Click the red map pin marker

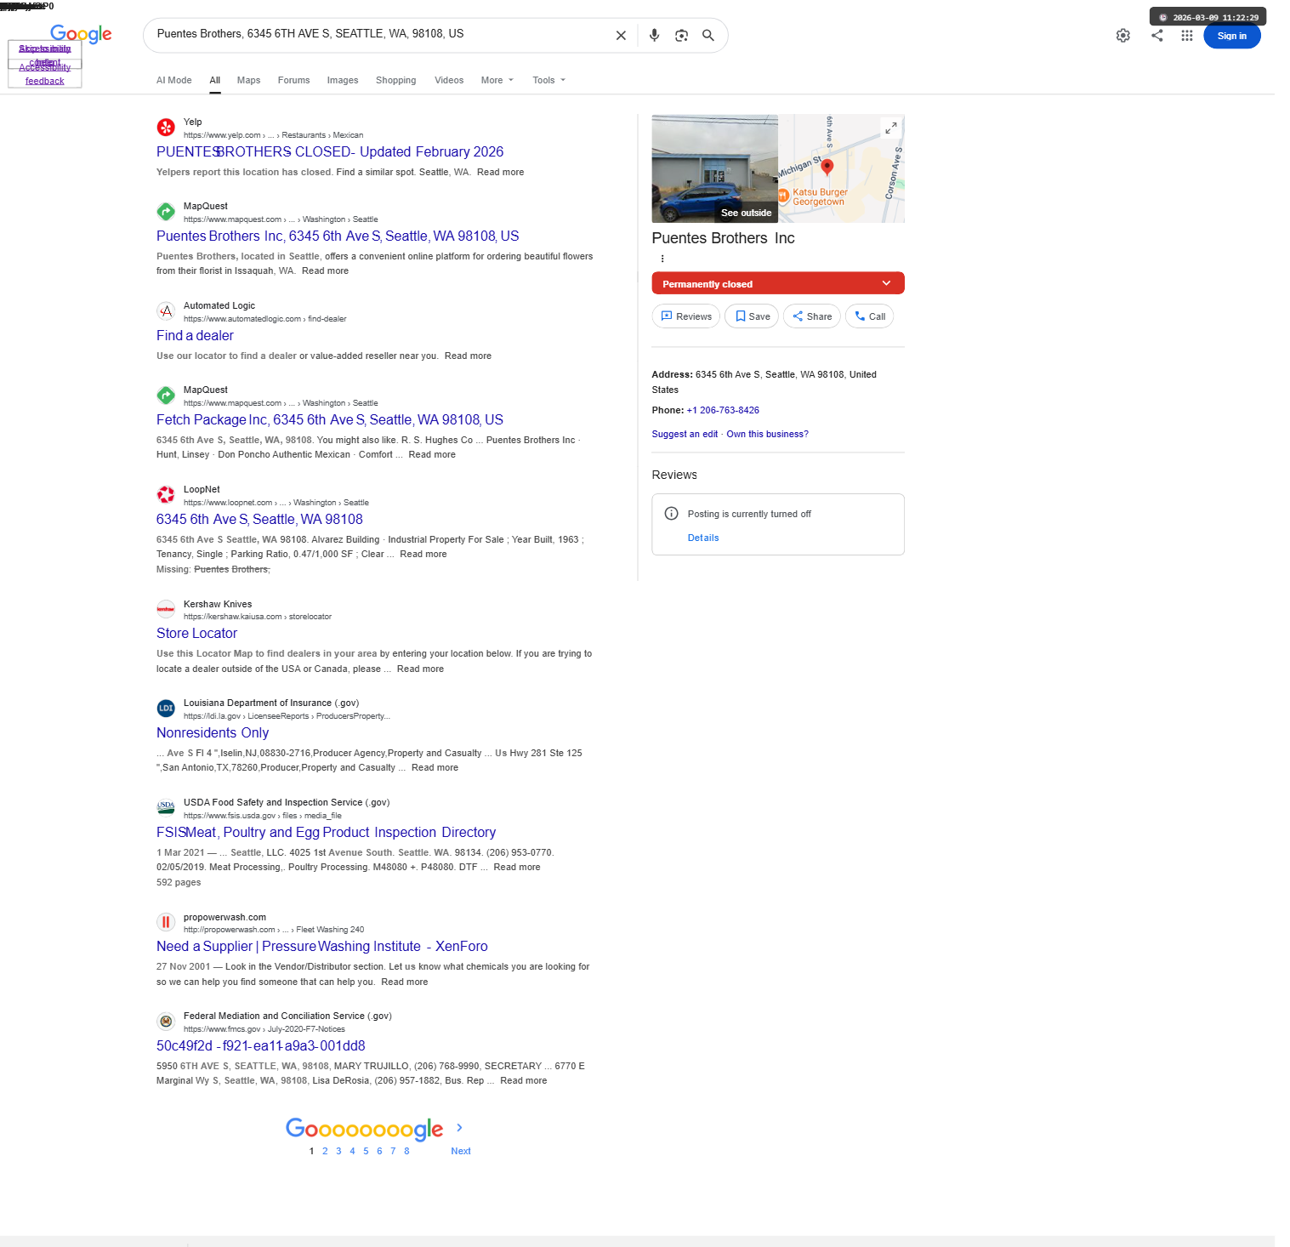827,167
